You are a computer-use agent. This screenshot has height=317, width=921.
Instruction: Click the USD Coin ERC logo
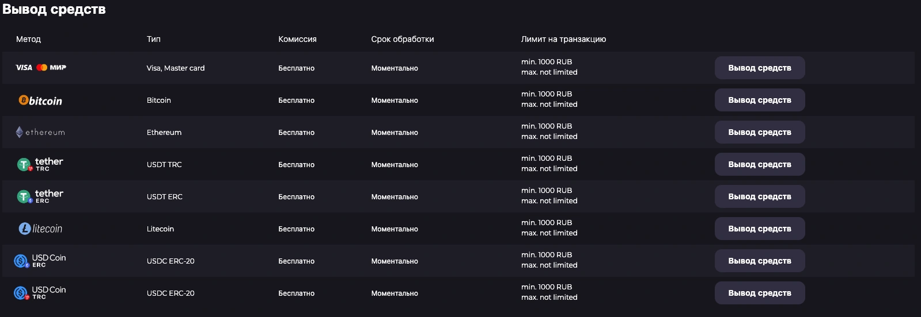click(40, 261)
